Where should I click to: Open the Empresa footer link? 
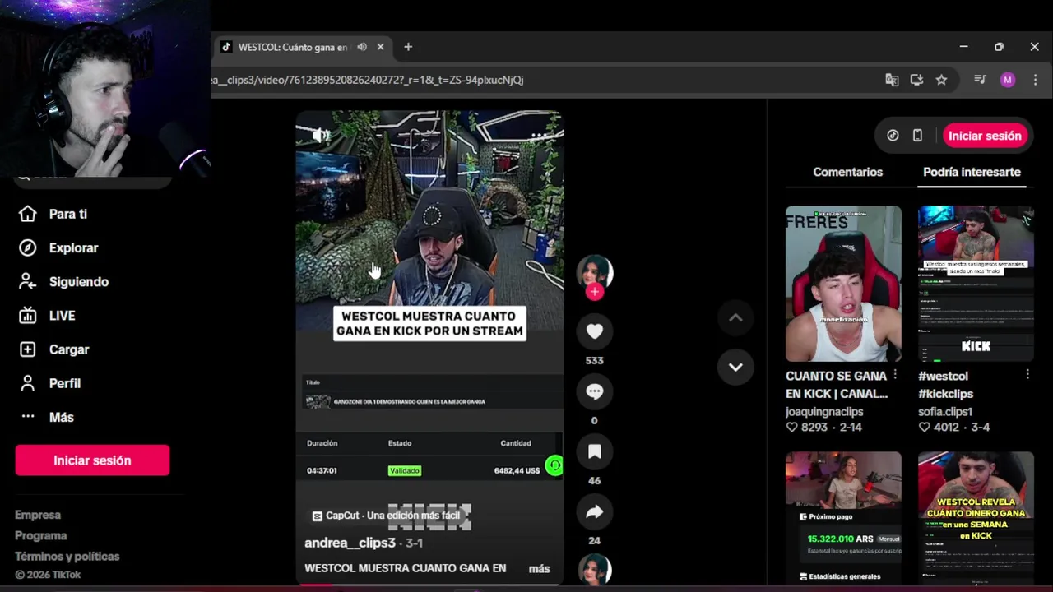click(x=38, y=515)
